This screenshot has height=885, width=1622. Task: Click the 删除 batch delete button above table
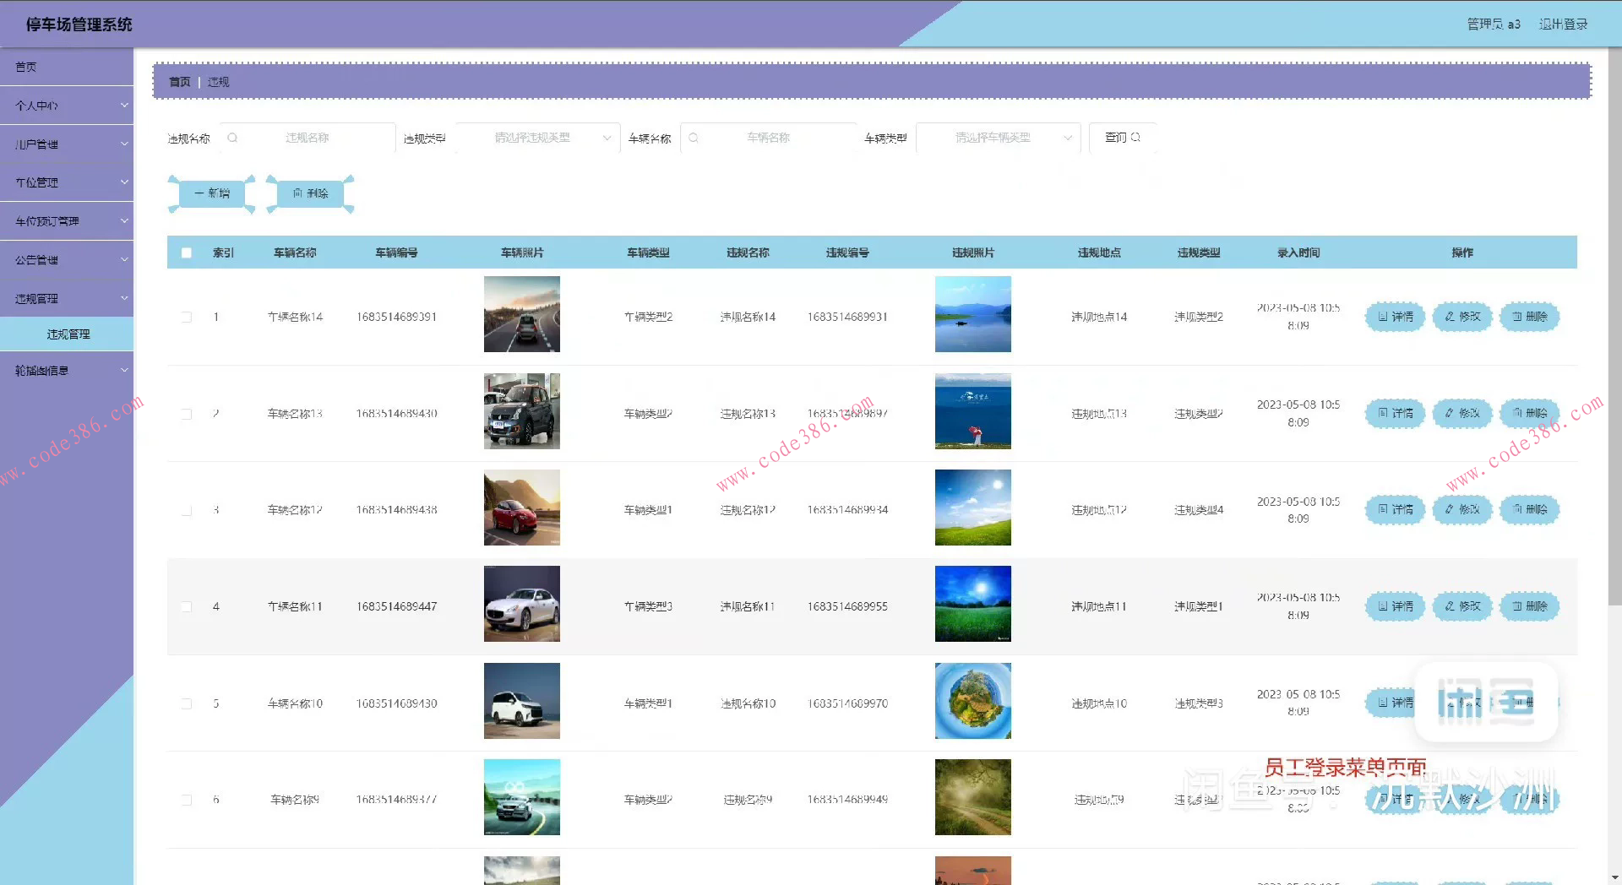(310, 193)
